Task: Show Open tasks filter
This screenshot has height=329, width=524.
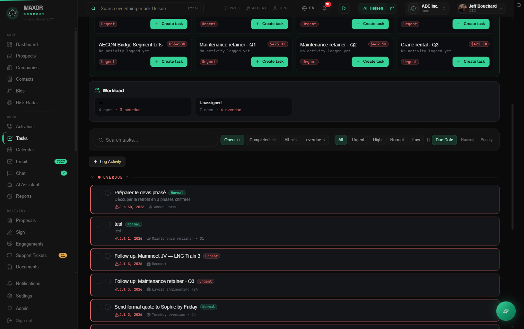Action: tap(233, 140)
